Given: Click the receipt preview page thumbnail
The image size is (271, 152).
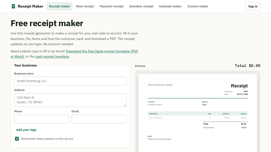Looking at the screenshot, I should (x=198, y=113).
